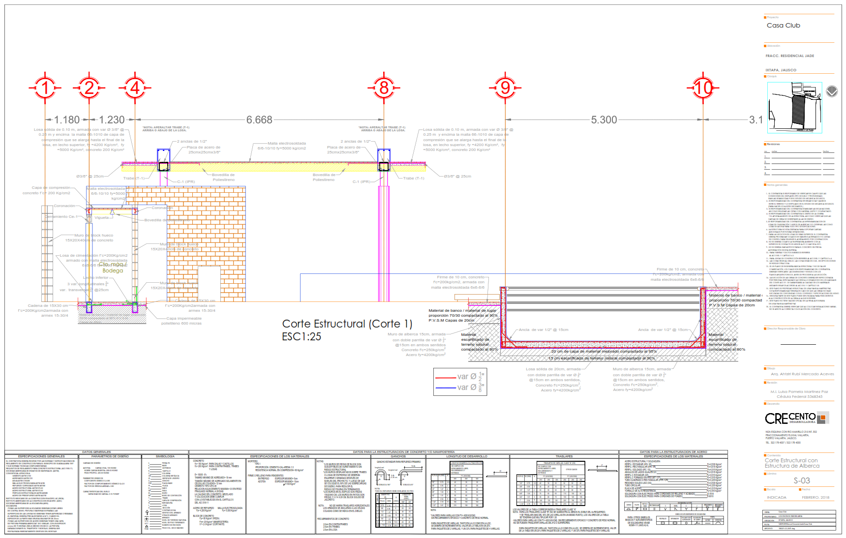The height and width of the screenshot is (538, 846).
Task: Select the axis marker labeled 2
Action: tap(89, 88)
